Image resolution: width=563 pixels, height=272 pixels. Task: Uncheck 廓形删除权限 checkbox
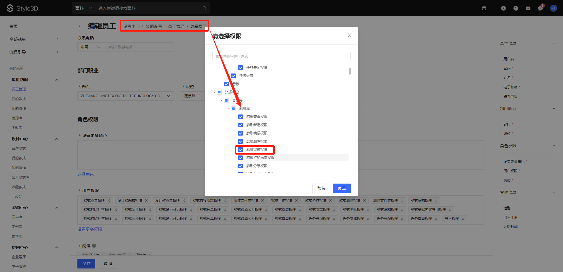[x=240, y=141]
